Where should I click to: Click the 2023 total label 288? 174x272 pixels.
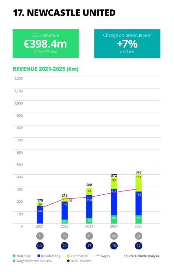[89, 185]
